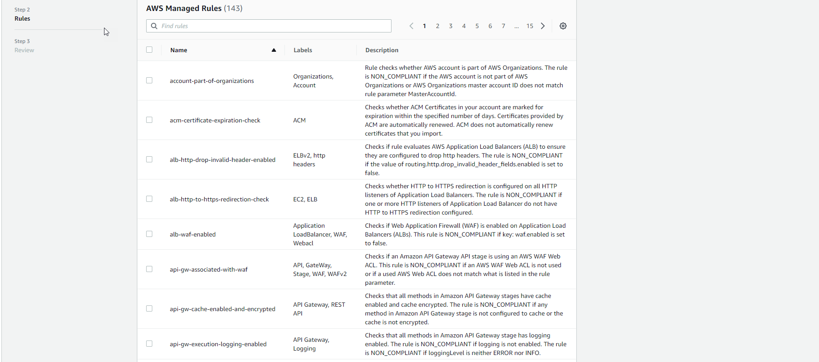Click the 'ACM' label cell
Viewport: 819px width, 362px height.
coord(299,120)
